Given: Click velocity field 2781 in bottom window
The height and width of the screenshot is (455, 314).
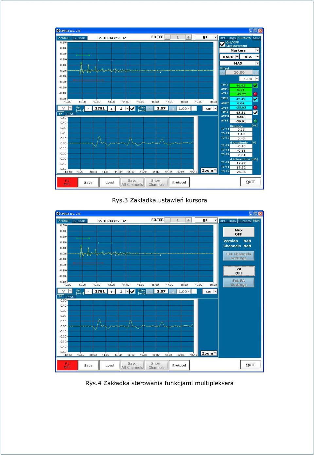Looking at the screenshot, I should pyautogui.click(x=100, y=291).
